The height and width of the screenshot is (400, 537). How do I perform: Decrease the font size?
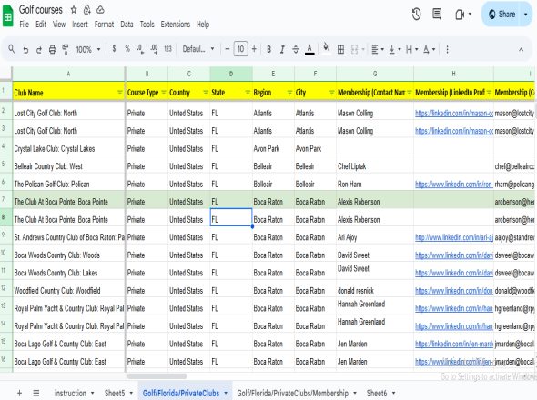pos(227,49)
